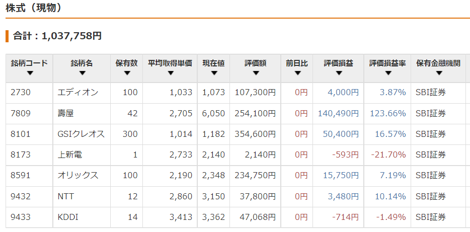This screenshot has width=470, height=232.
Task: Select 評価額 254,100円 for 壽屋
Action: 255,113
